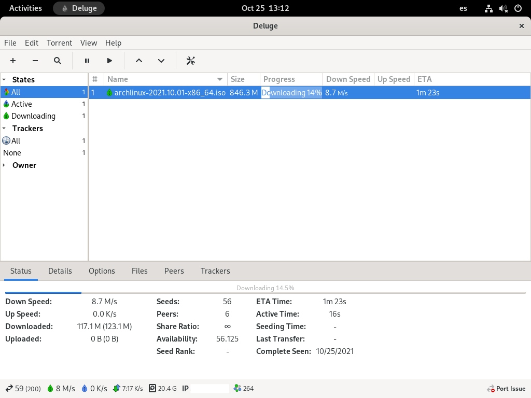
Task: Click the 20.4 G free space value
Action: (167, 388)
